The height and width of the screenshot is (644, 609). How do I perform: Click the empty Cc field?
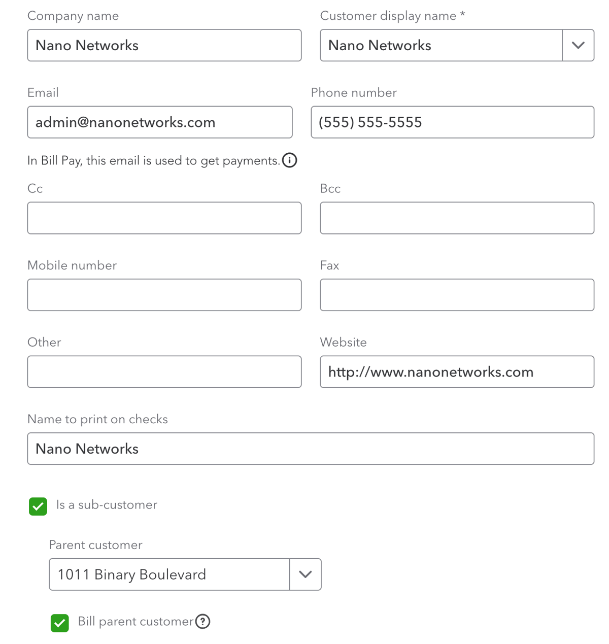pos(164,218)
